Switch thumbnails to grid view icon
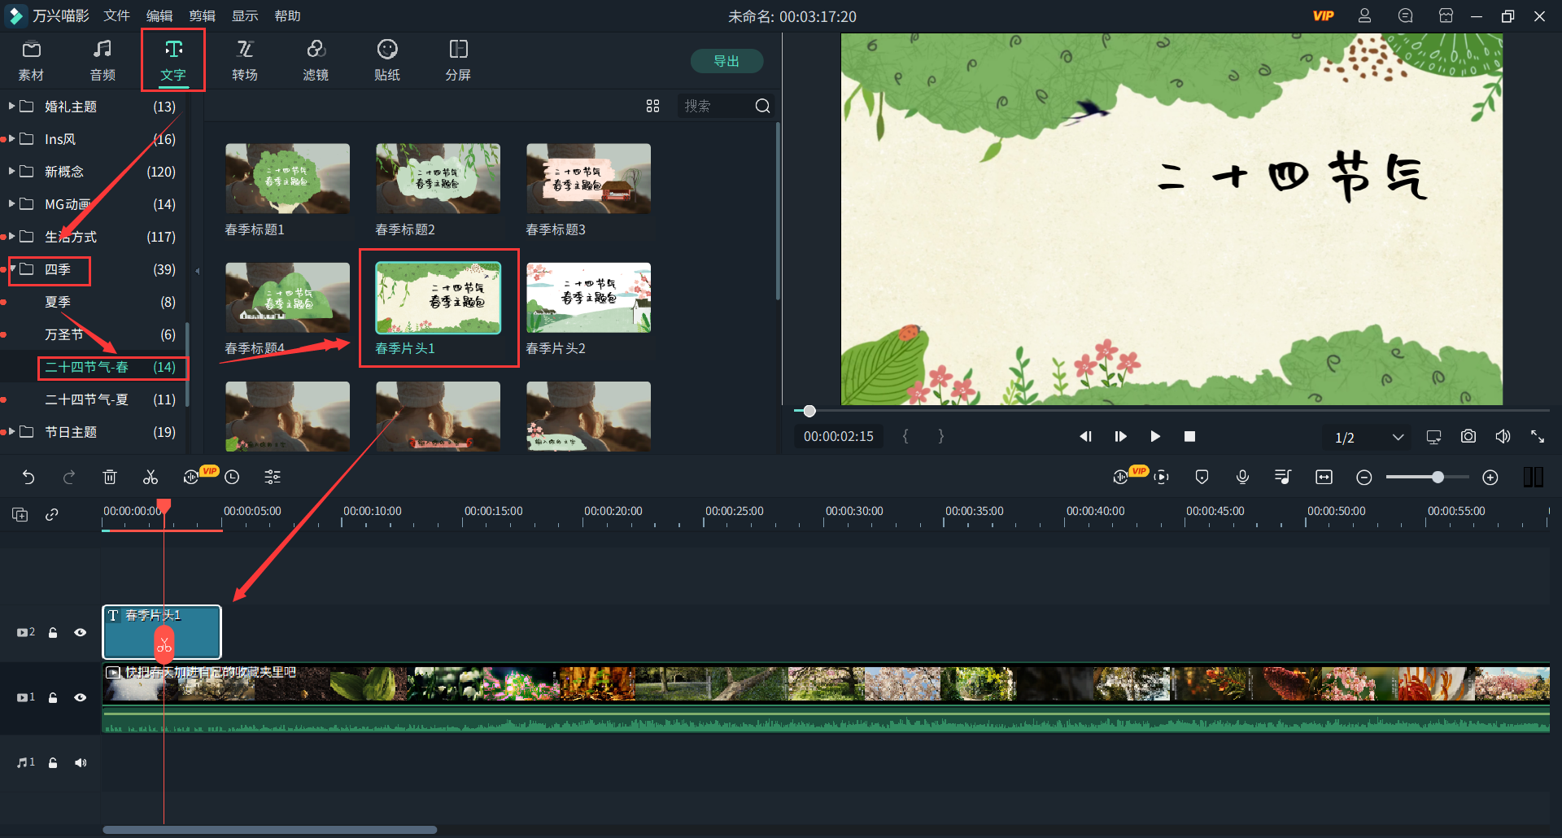The width and height of the screenshot is (1562, 838). tap(652, 107)
